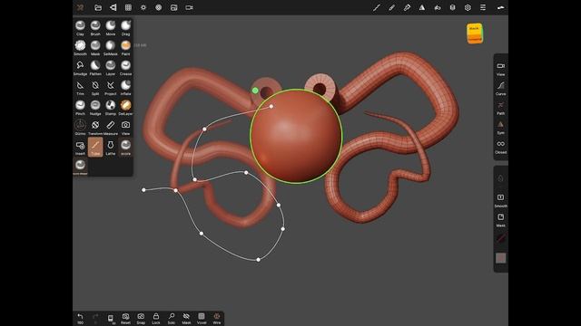Select the Pinch tool
Image resolution: width=581 pixels, height=326 pixels.
[x=80, y=108]
